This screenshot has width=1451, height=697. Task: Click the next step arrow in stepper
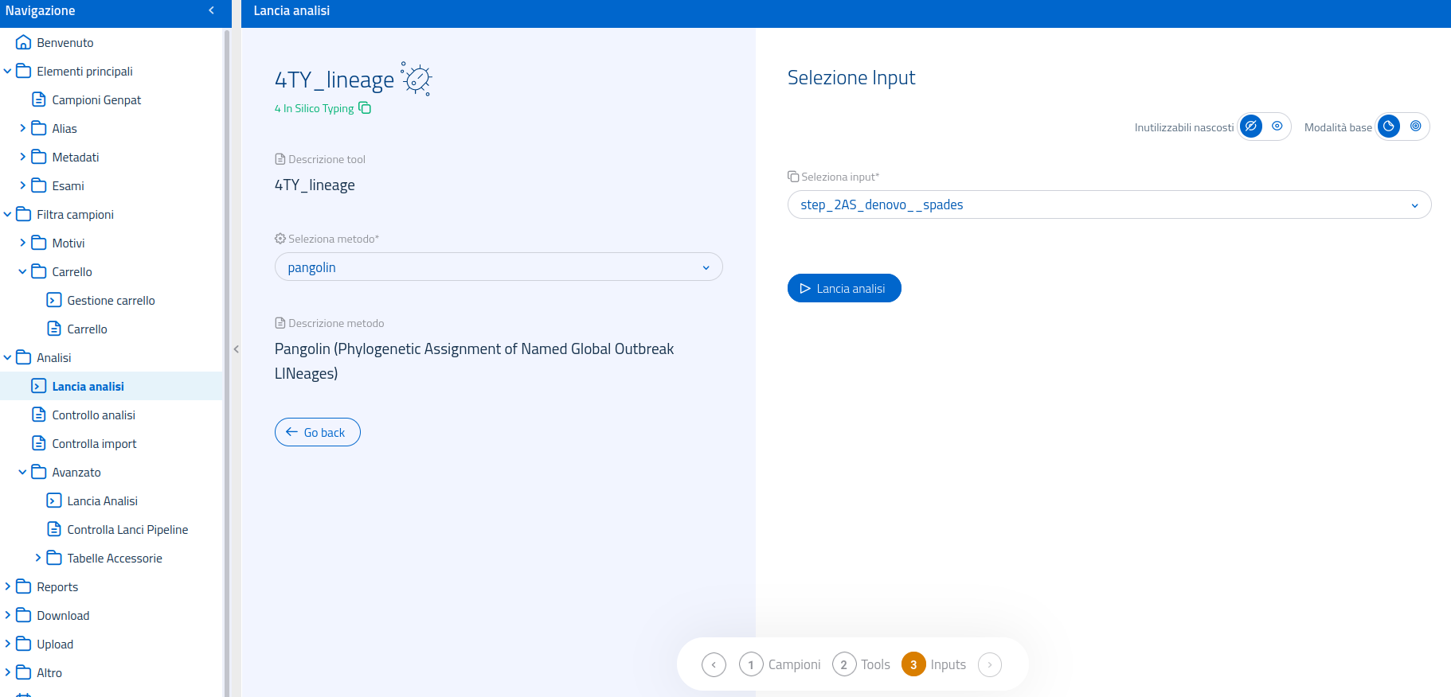point(989,664)
